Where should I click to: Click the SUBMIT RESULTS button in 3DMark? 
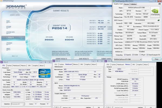point(61,58)
